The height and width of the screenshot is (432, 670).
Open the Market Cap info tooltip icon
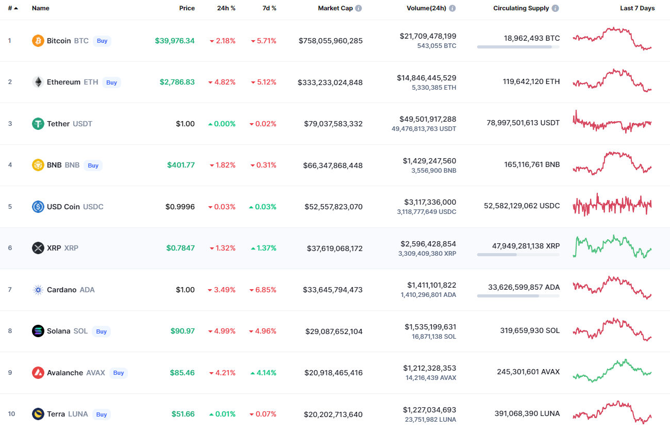pyautogui.click(x=358, y=8)
